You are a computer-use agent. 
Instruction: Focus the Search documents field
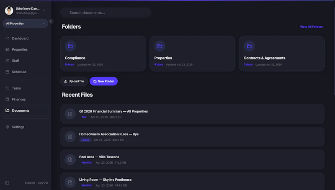[x=106, y=13]
